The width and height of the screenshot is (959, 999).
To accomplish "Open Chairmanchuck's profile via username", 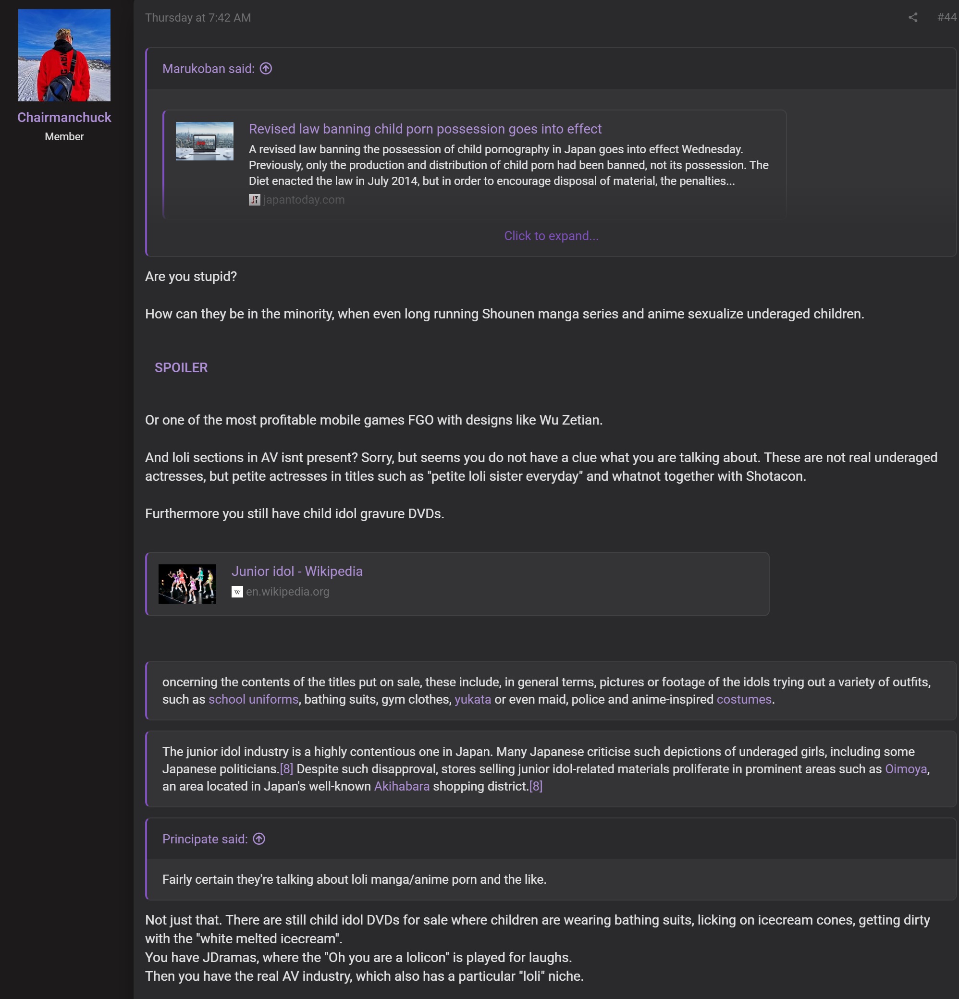I will click(x=64, y=117).
